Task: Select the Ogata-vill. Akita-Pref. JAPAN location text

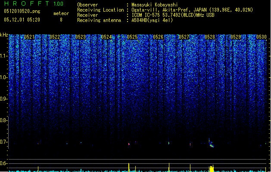Action: (x=192, y=10)
